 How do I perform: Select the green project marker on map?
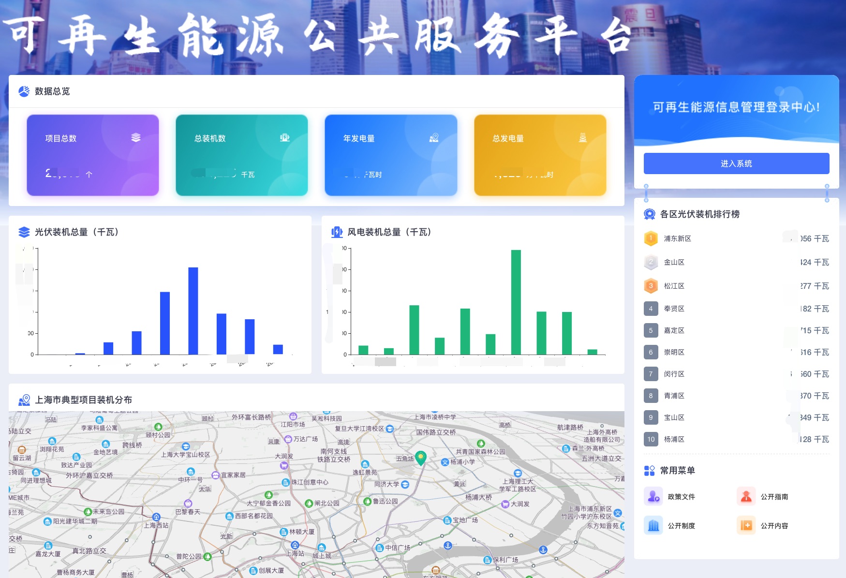click(x=421, y=457)
